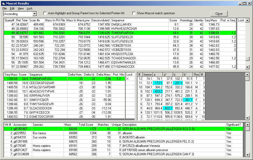Viewport: 253px width, 160px height.
Task: Select protein hit gi|1351907
Action: (123, 129)
